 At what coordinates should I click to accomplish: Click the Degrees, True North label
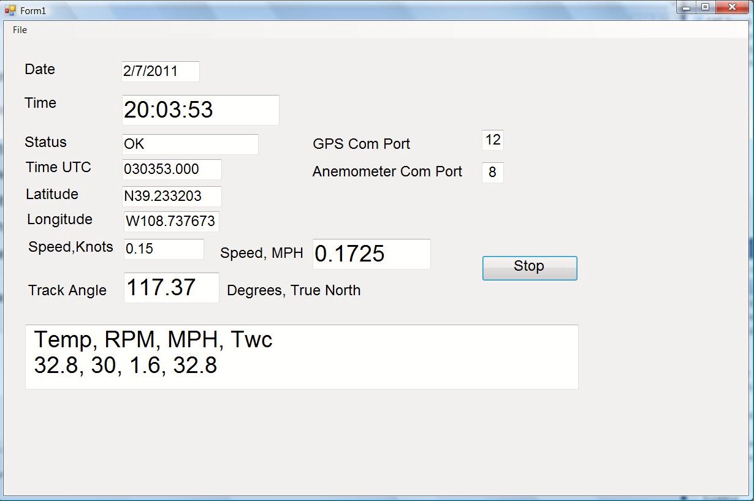pos(294,290)
